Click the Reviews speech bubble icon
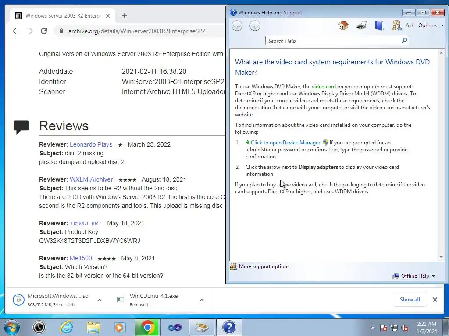This screenshot has height=336, width=449. click(x=21, y=127)
